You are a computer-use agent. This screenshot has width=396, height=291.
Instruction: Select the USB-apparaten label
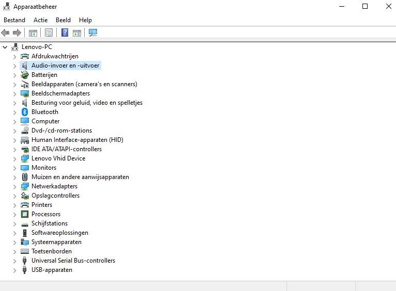(x=52, y=270)
